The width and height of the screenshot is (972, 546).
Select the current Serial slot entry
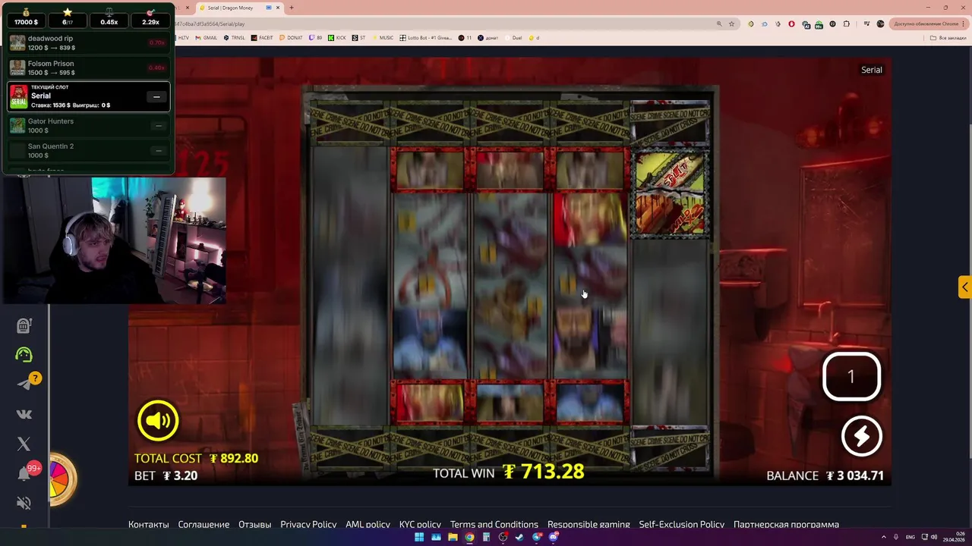(89, 96)
